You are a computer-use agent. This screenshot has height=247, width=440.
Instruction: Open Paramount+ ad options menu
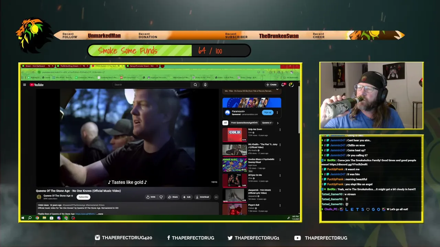click(x=277, y=113)
